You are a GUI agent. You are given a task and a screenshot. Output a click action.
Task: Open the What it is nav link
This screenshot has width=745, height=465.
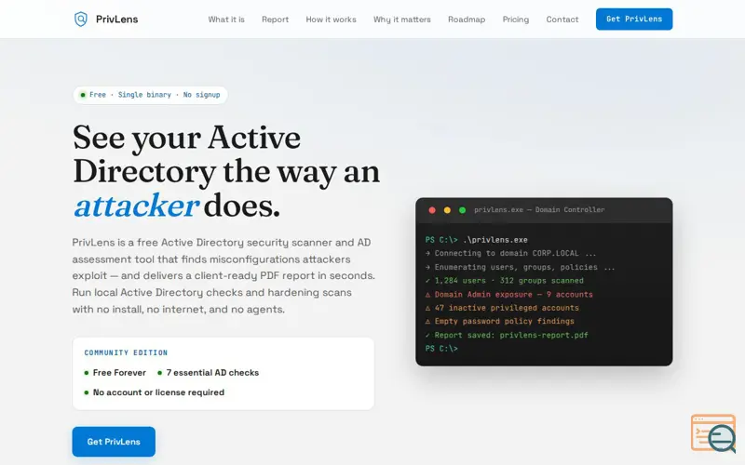[x=226, y=20]
